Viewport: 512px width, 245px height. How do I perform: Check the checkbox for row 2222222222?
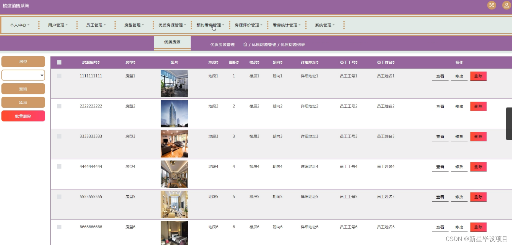(59, 106)
